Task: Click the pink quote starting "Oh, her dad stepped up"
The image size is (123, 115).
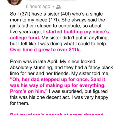Action: (57, 79)
